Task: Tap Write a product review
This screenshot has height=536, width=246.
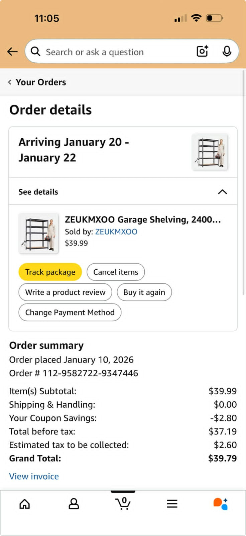Action: click(x=65, y=292)
